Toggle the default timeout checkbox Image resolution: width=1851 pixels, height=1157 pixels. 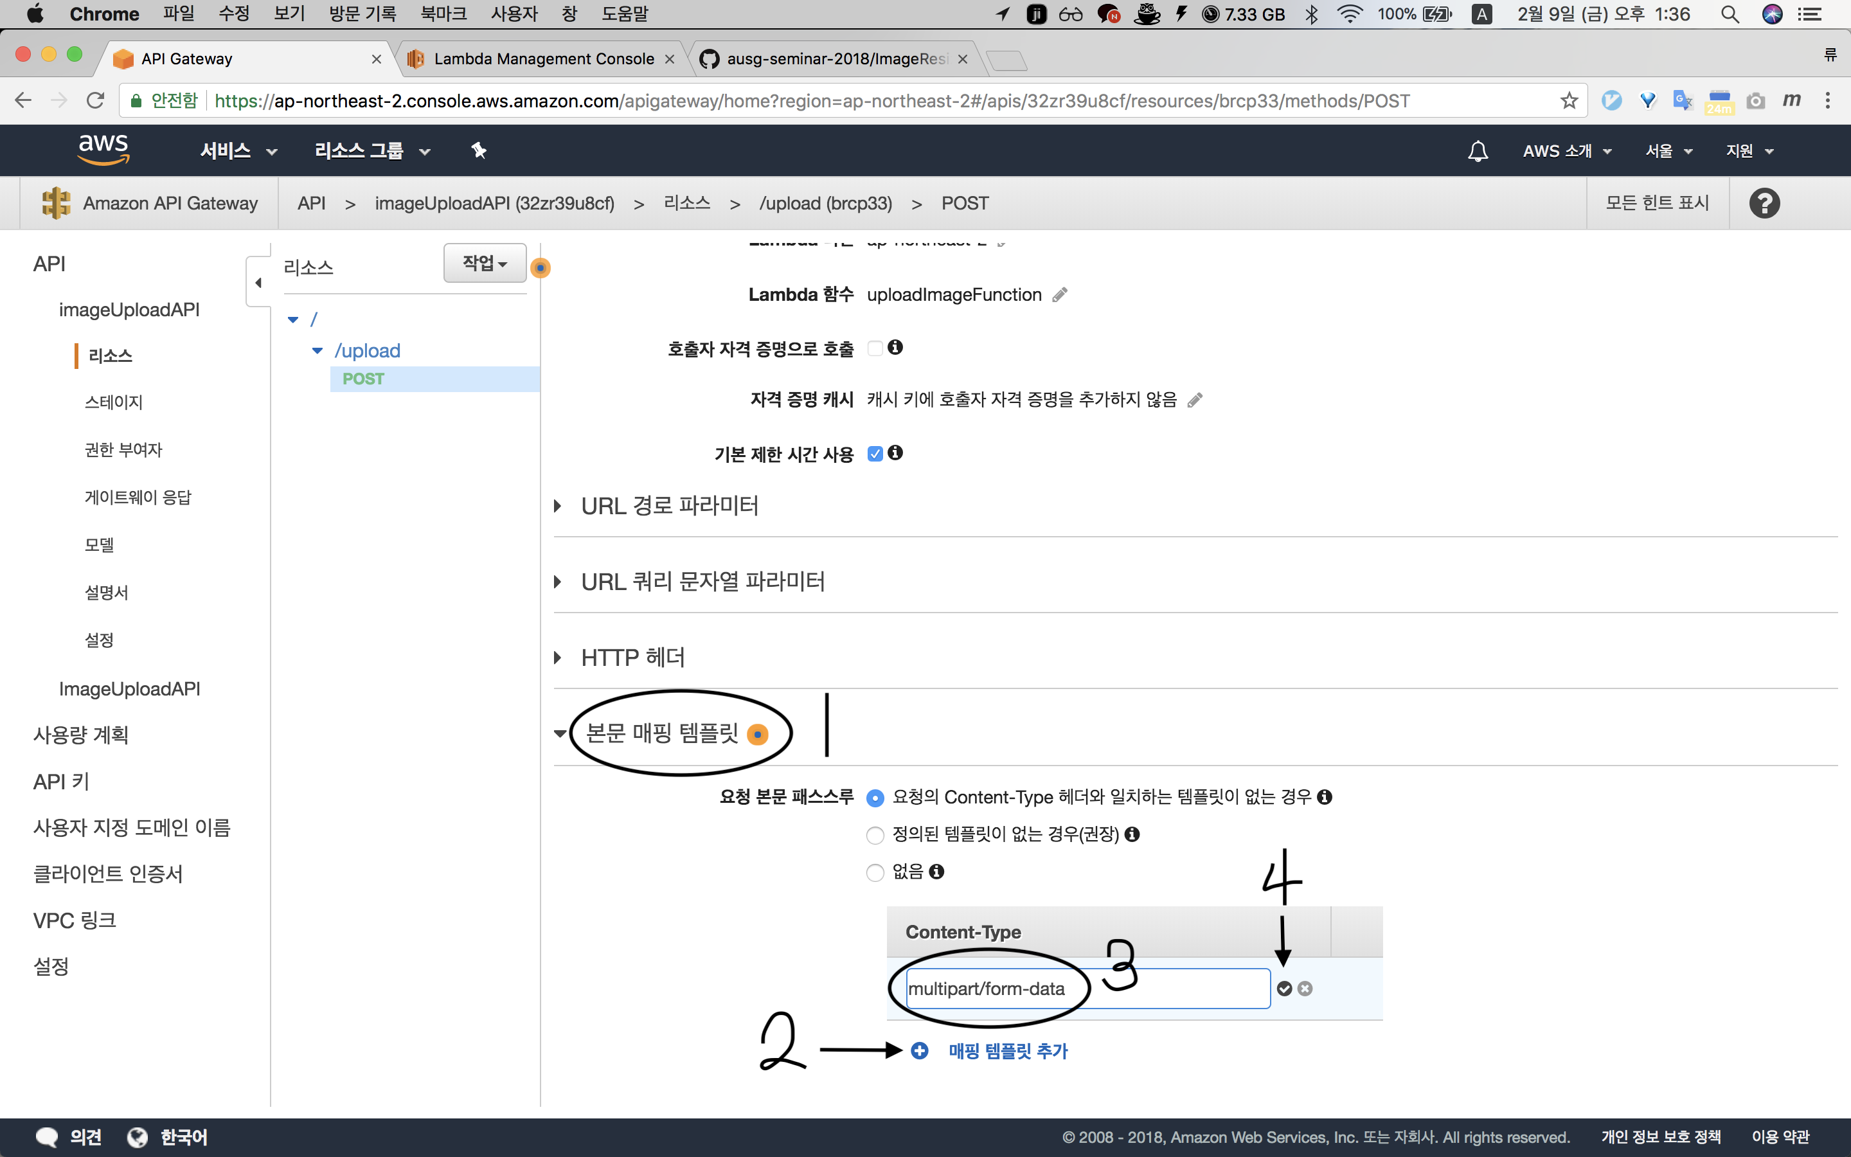875,454
